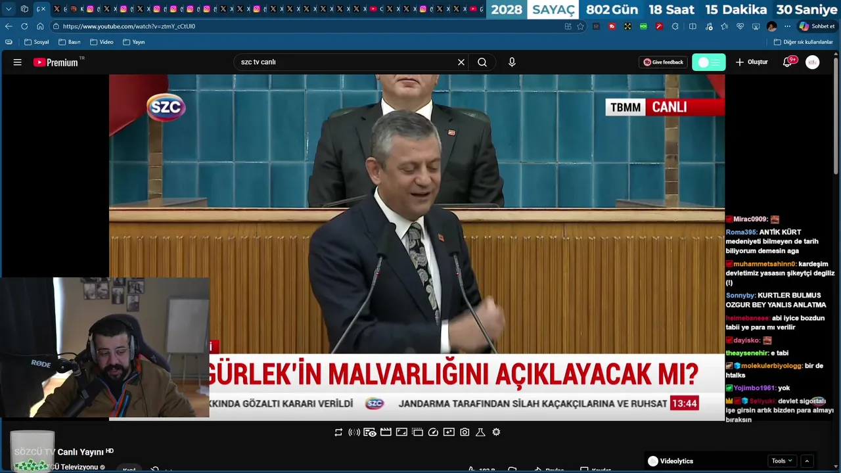Screen dimensions: 841x473
Task: Close the active browser tab
Action: pyautogui.click(x=43, y=9)
